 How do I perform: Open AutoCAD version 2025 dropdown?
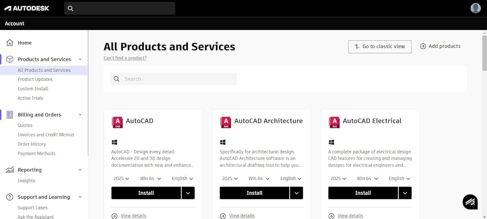point(121,178)
